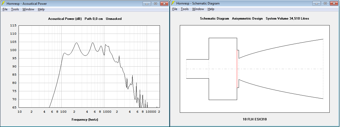Minimize the Schematic Diagram window
Image resolution: width=340 pixels, height=127 pixels.
coord(316,3)
